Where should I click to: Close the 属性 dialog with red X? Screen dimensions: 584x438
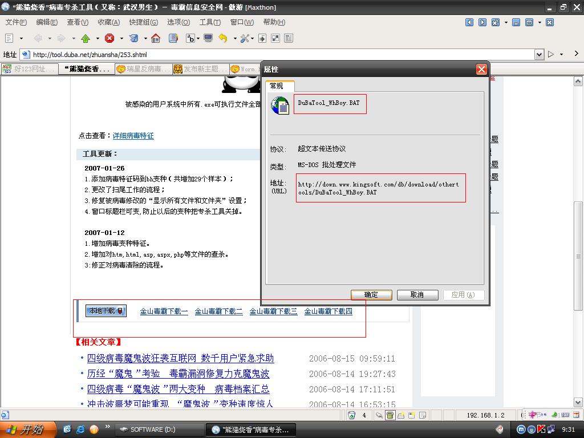(481, 69)
